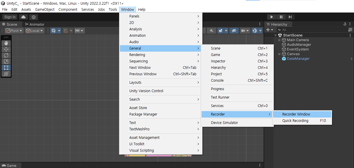Open Unity Version Control toolbar icon
The height and width of the screenshot is (168, 354).
tap(34, 17)
